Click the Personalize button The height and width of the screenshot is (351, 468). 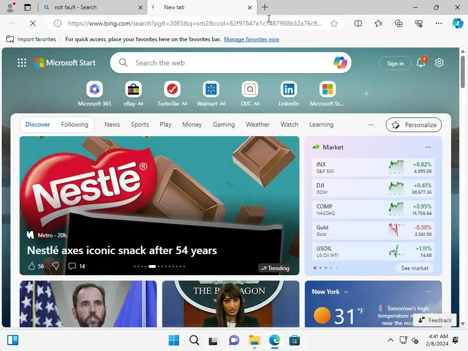click(x=414, y=125)
